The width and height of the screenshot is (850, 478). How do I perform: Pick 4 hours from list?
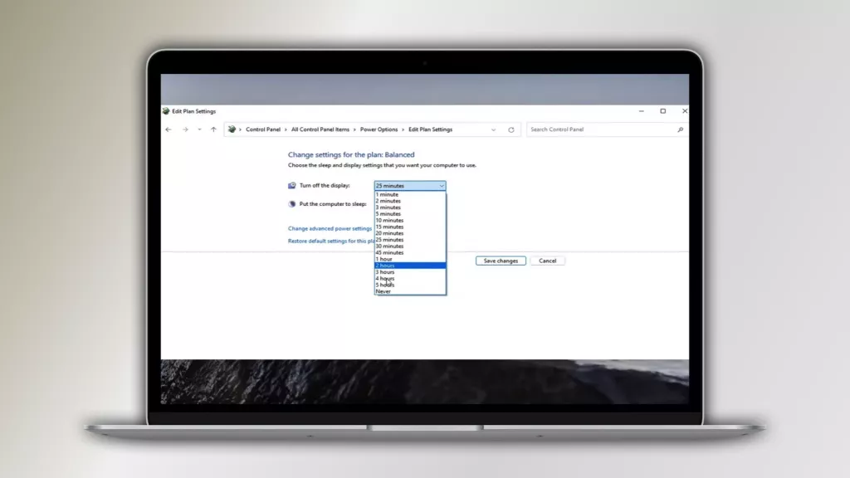410,279
